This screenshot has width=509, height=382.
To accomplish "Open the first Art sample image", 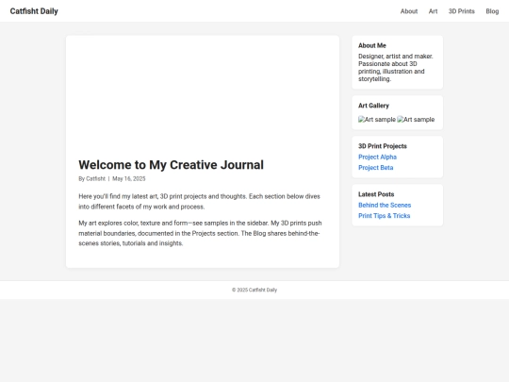I will coord(377,120).
